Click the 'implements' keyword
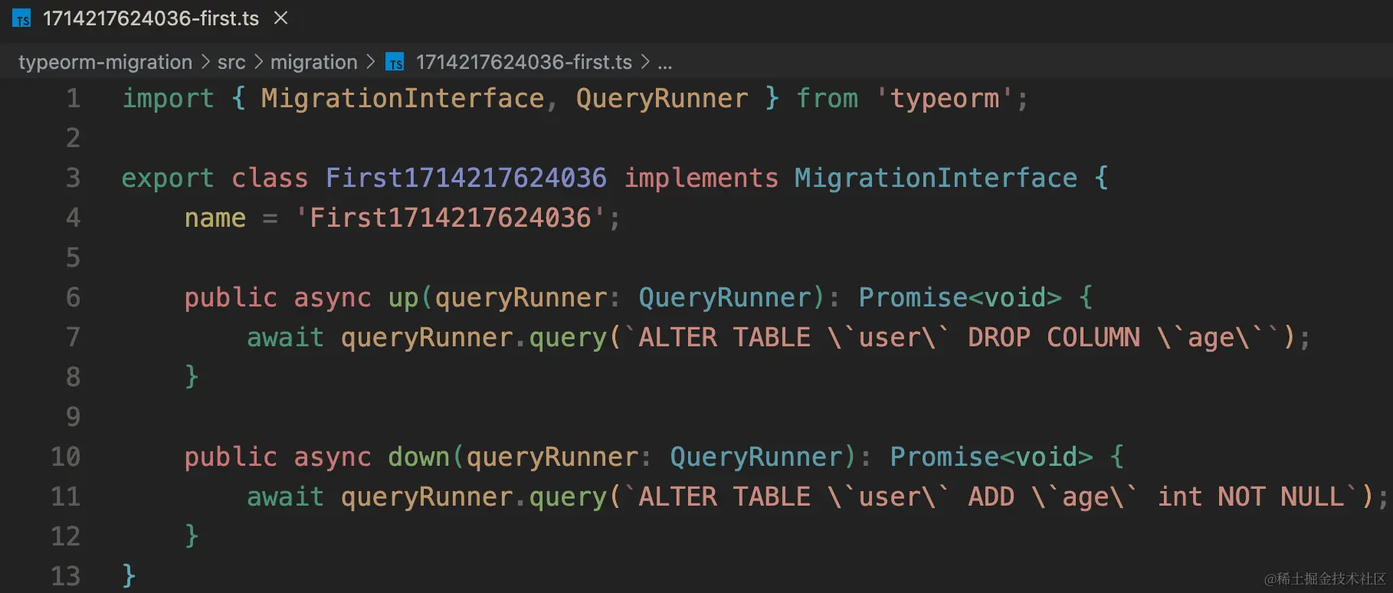Image resolution: width=1393 pixels, height=593 pixels. (x=701, y=179)
